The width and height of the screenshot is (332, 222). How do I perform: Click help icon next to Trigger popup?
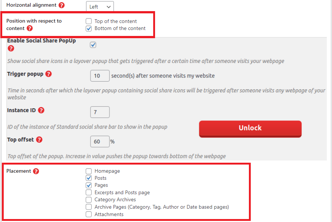49,74
